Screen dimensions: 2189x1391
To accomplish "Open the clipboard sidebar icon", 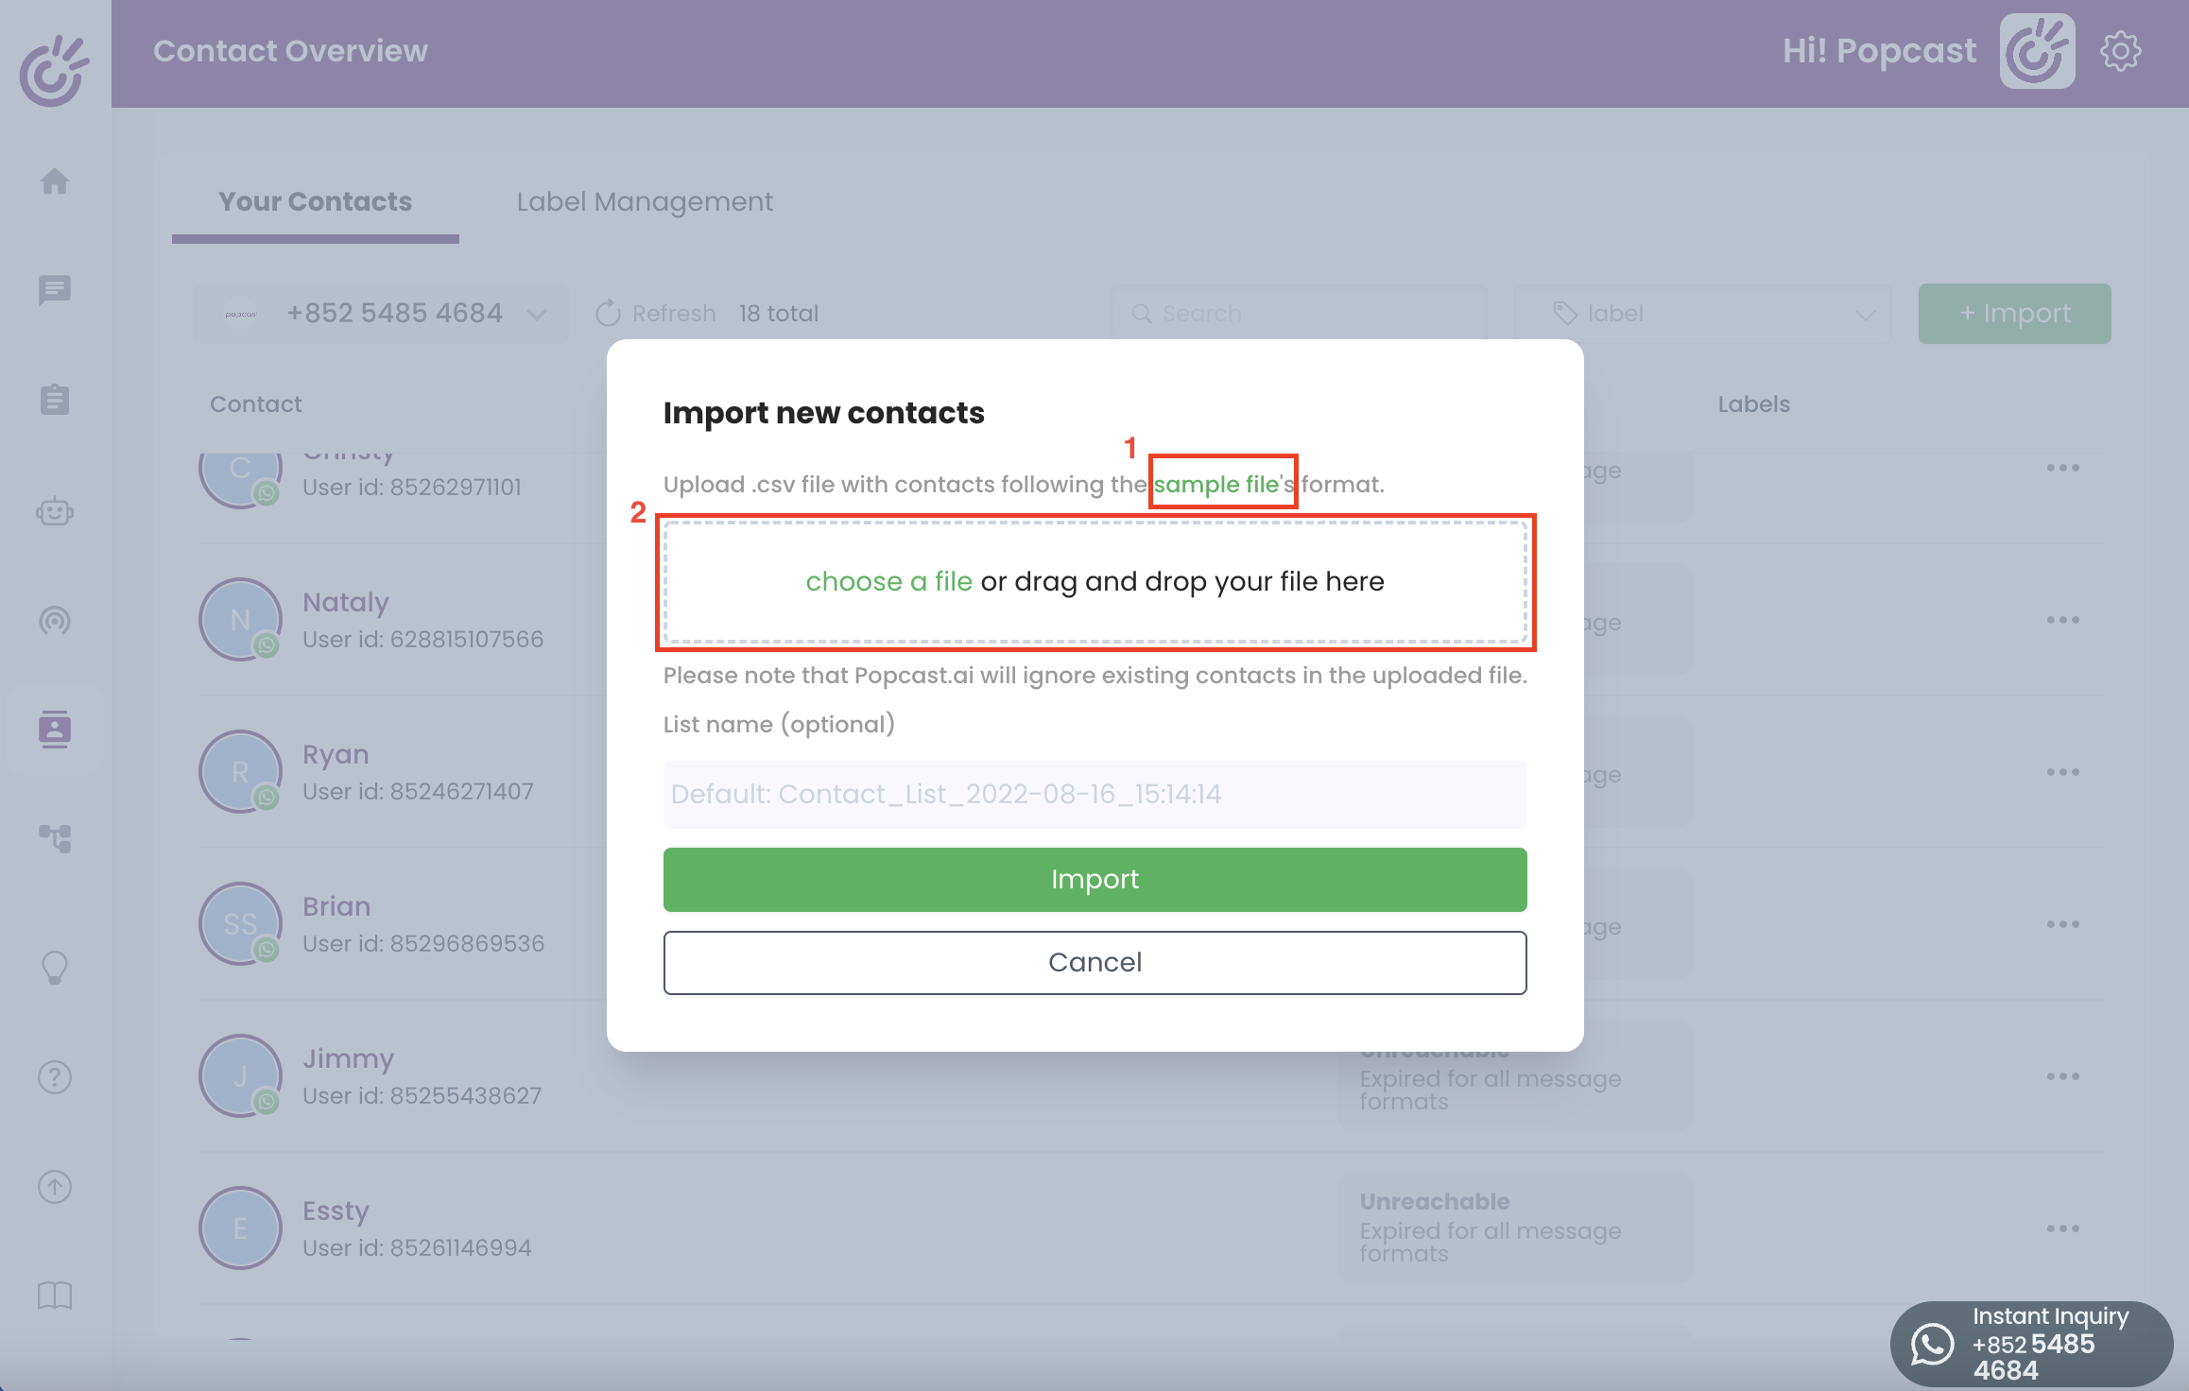I will click(55, 400).
